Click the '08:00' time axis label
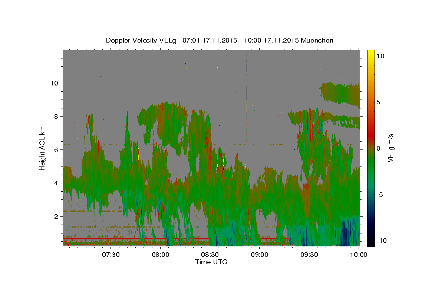The image size is (445, 296). (161, 255)
